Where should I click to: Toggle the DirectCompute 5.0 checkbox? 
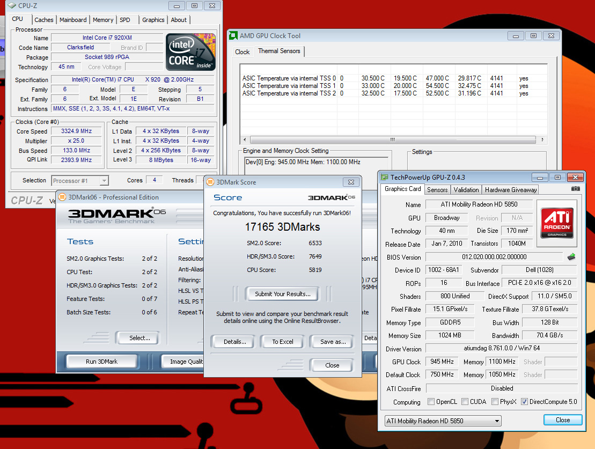pyautogui.click(x=524, y=402)
